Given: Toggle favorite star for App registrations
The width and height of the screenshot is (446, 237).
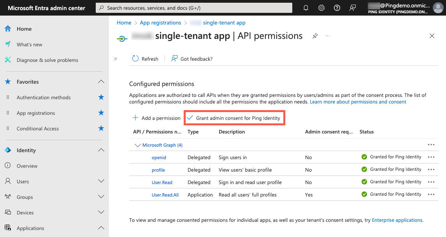Looking at the screenshot, I should pos(101,113).
